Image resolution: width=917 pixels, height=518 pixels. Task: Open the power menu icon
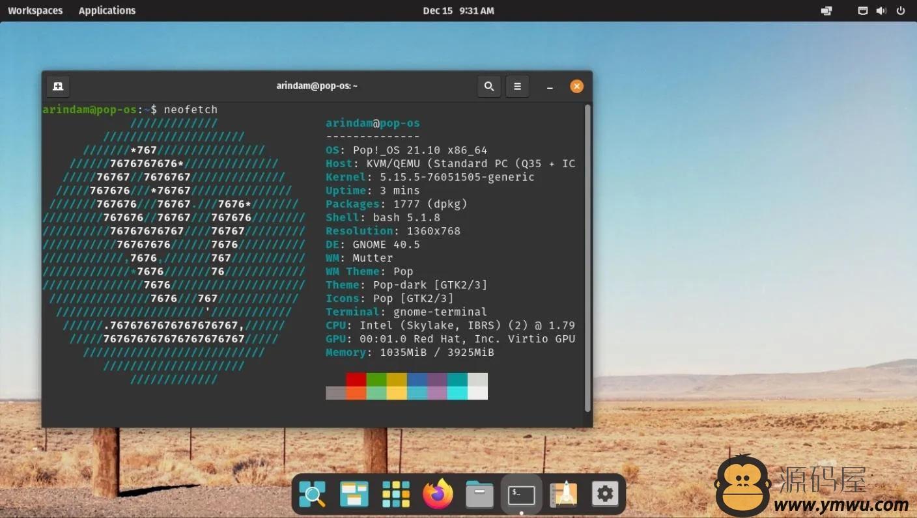[x=901, y=10]
